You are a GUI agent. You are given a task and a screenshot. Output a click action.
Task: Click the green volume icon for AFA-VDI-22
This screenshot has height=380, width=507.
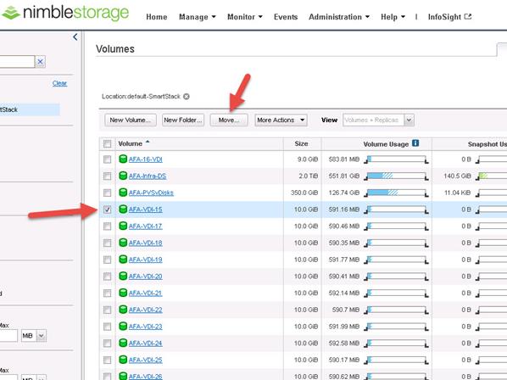tap(123, 310)
